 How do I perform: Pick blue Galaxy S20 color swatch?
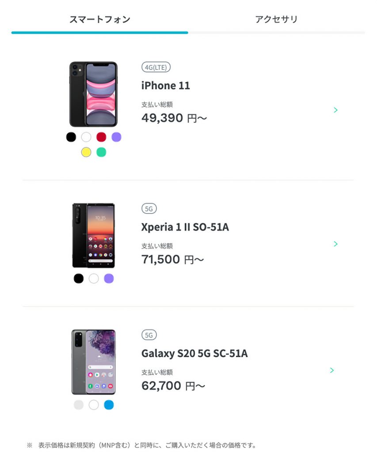tap(109, 405)
